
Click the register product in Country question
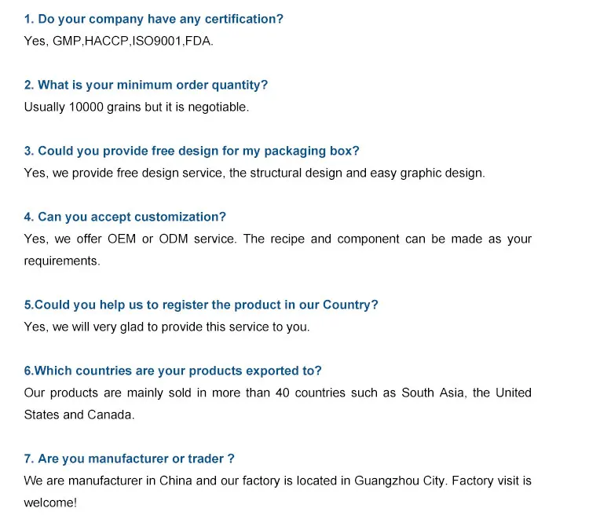[x=201, y=305]
